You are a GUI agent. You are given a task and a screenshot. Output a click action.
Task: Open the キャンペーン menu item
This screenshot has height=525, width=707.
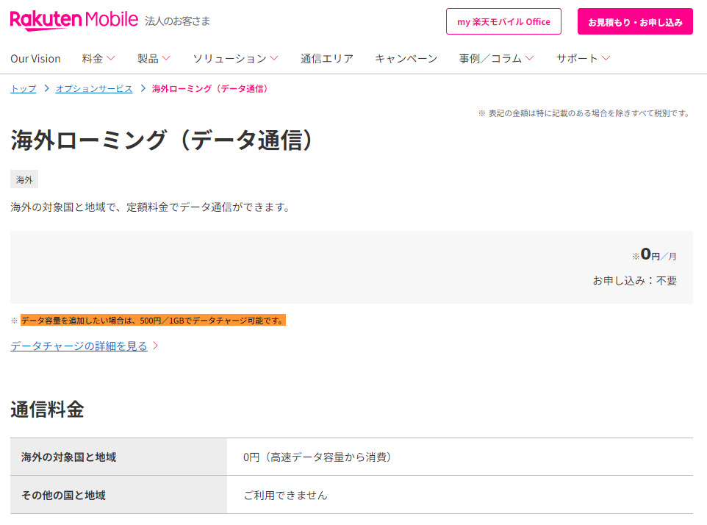coord(406,59)
